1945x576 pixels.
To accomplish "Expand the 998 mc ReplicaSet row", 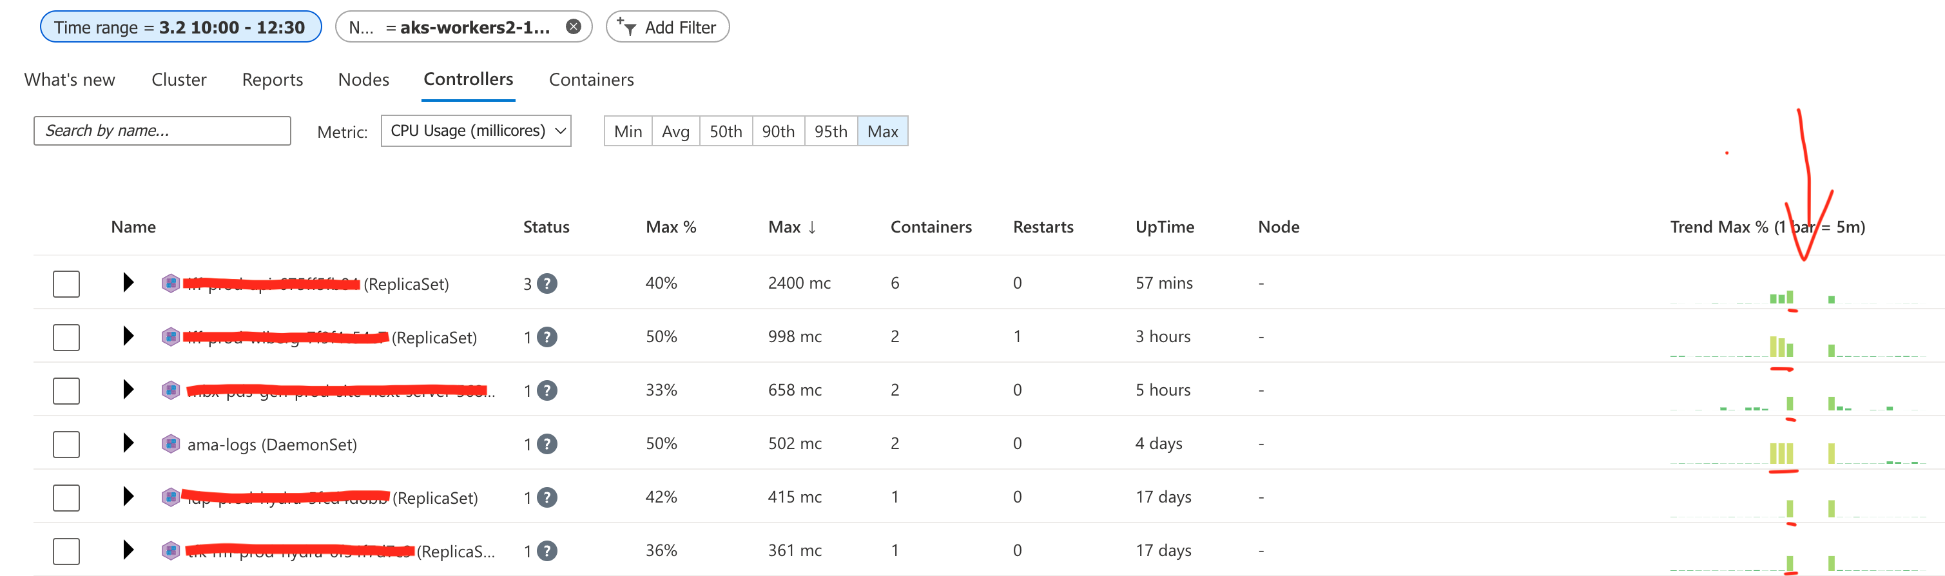I will (x=128, y=335).
